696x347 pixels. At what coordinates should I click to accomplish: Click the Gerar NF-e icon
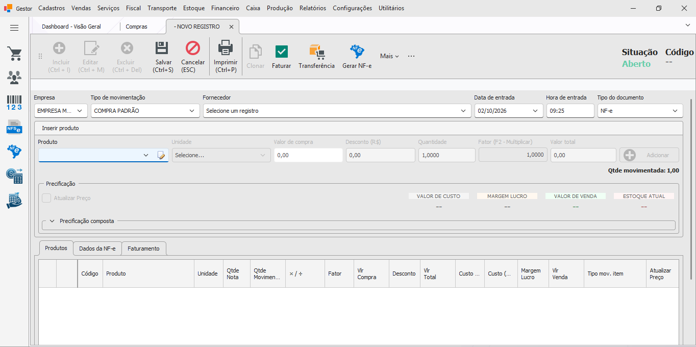(x=357, y=52)
